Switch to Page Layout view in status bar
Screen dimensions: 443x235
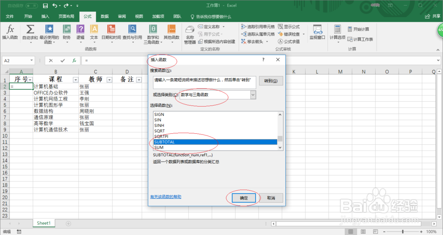pyautogui.click(x=363, y=231)
